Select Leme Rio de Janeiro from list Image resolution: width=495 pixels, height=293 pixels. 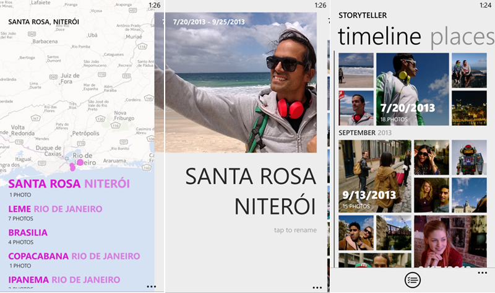coord(55,209)
